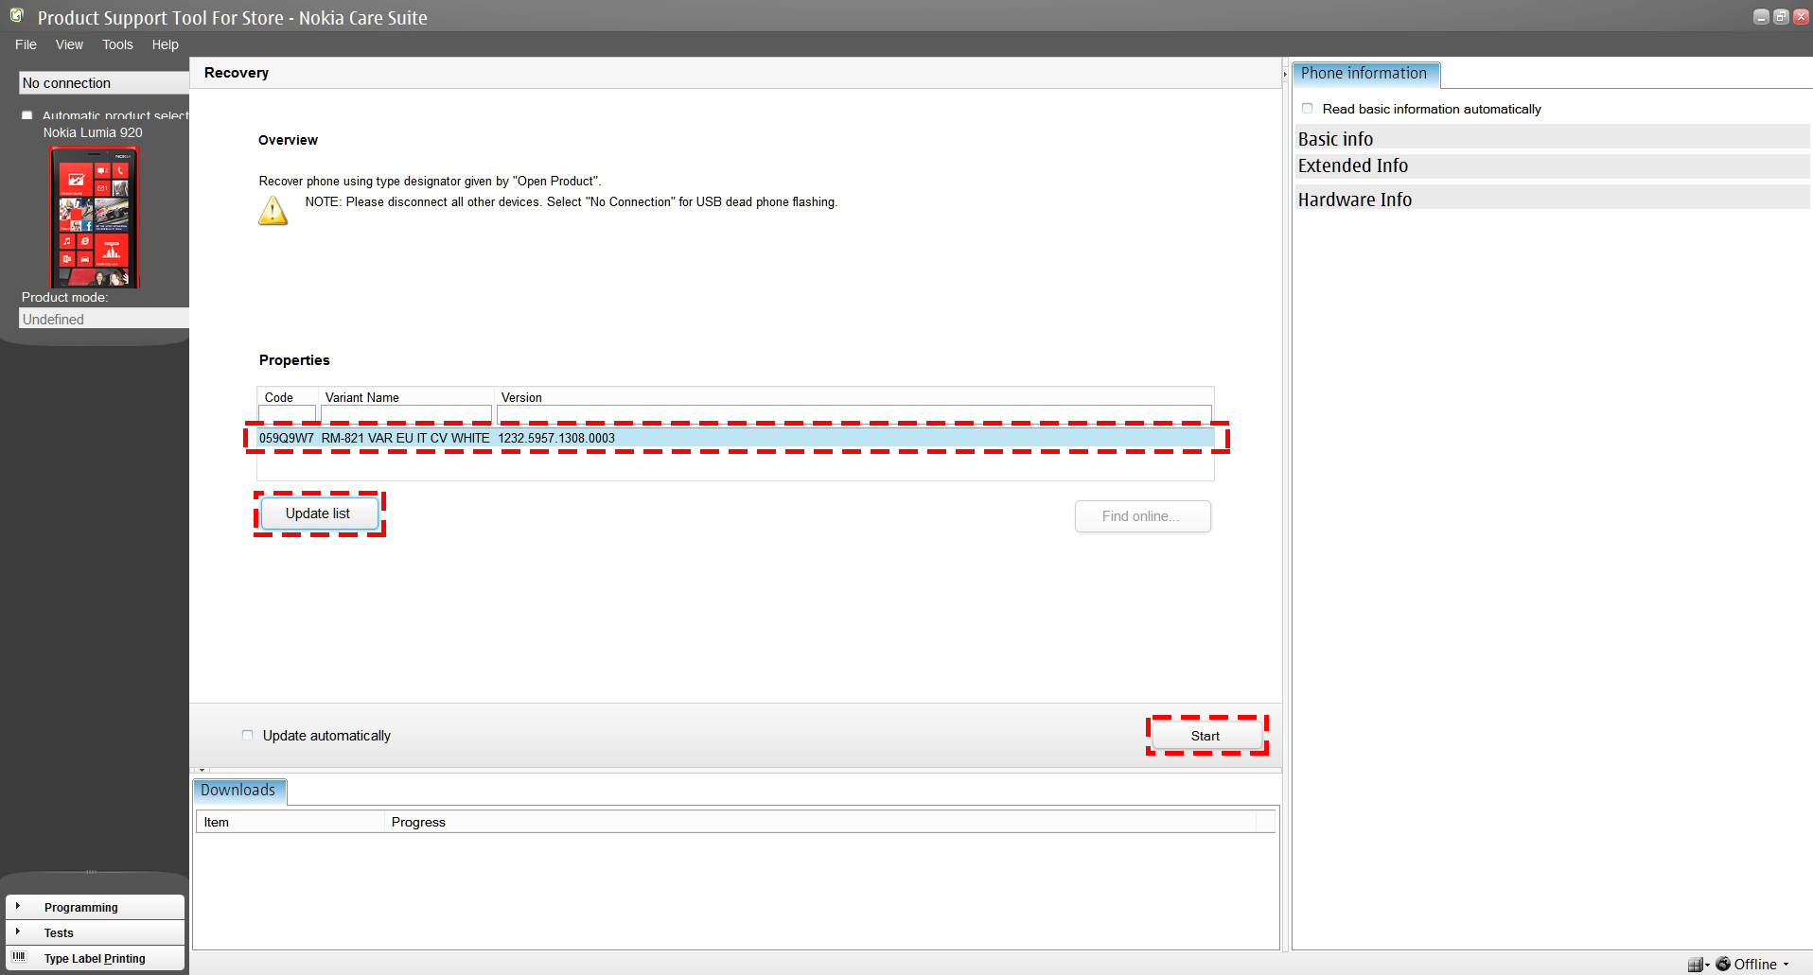Click the Find online... button

pos(1142,516)
